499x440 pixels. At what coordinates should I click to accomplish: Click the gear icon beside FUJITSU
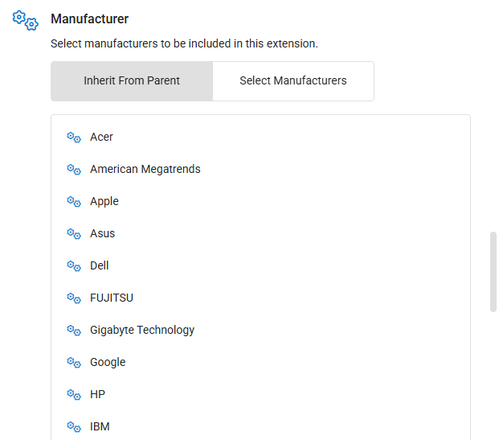pyautogui.click(x=74, y=298)
